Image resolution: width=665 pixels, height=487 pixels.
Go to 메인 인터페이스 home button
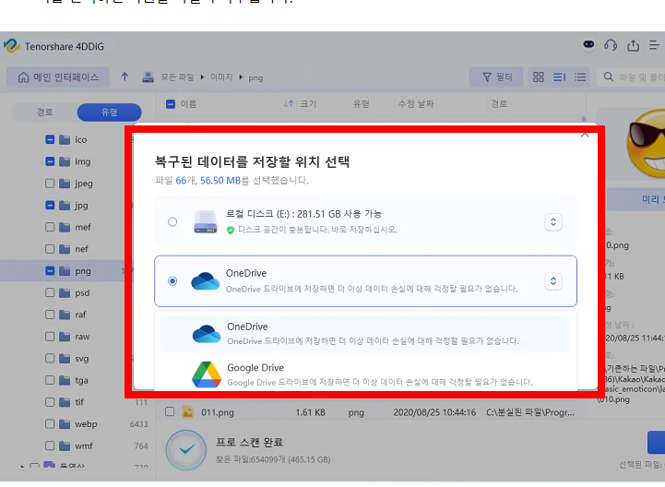pyautogui.click(x=58, y=77)
